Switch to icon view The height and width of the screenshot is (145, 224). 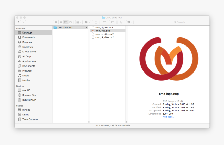tap(56, 22)
